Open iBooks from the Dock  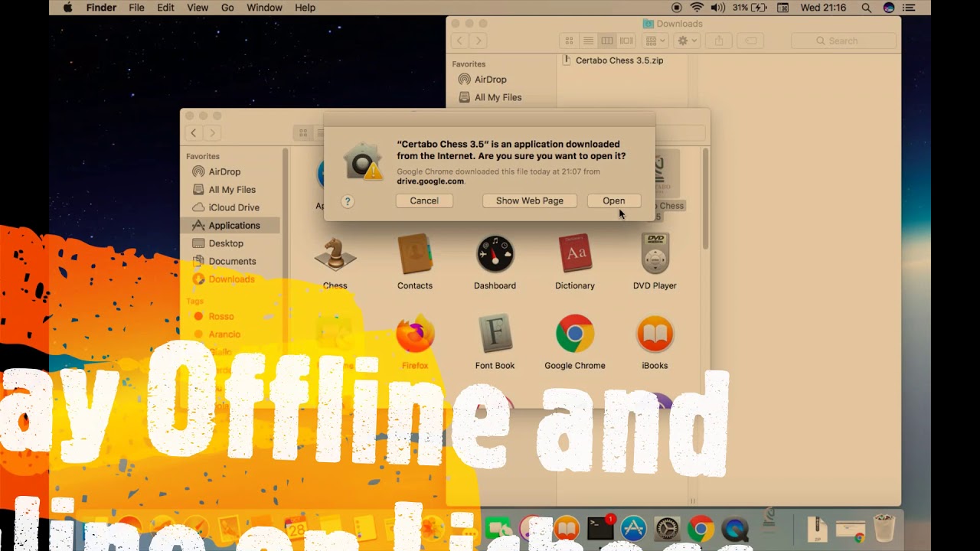pyautogui.click(x=567, y=528)
